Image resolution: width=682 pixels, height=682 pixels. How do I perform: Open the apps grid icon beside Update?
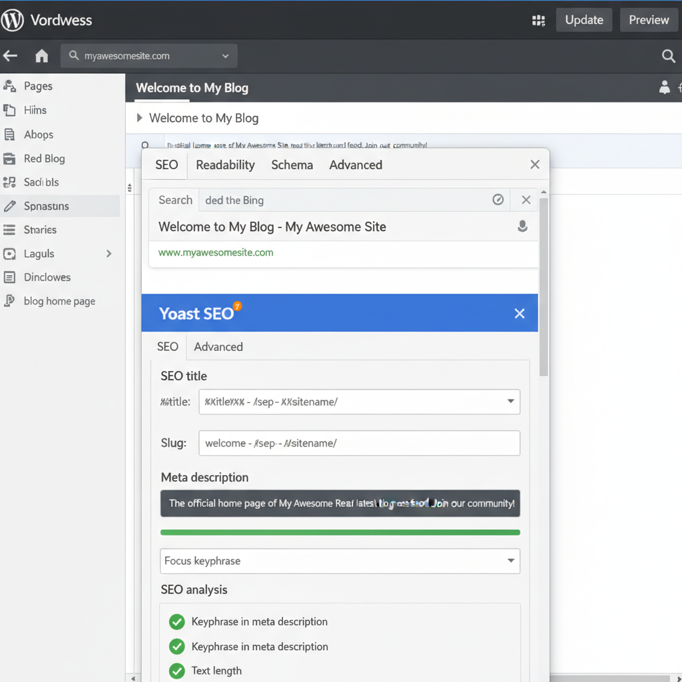click(x=538, y=20)
